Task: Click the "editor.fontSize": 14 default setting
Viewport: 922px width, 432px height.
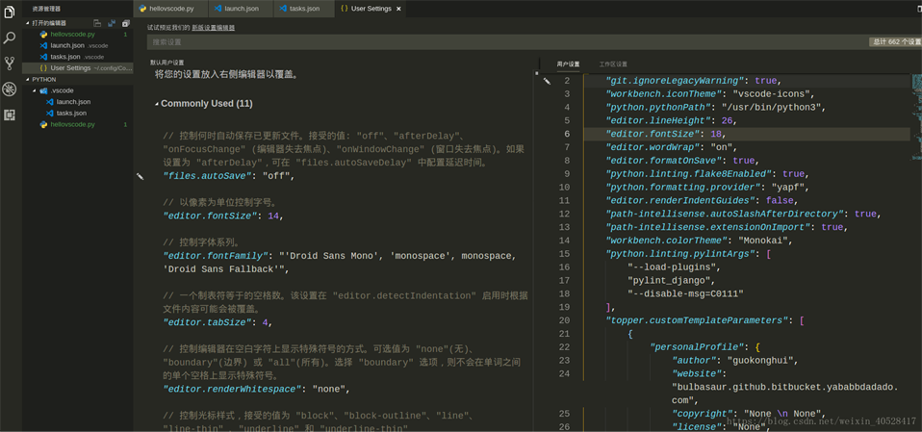Action: tap(222, 216)
